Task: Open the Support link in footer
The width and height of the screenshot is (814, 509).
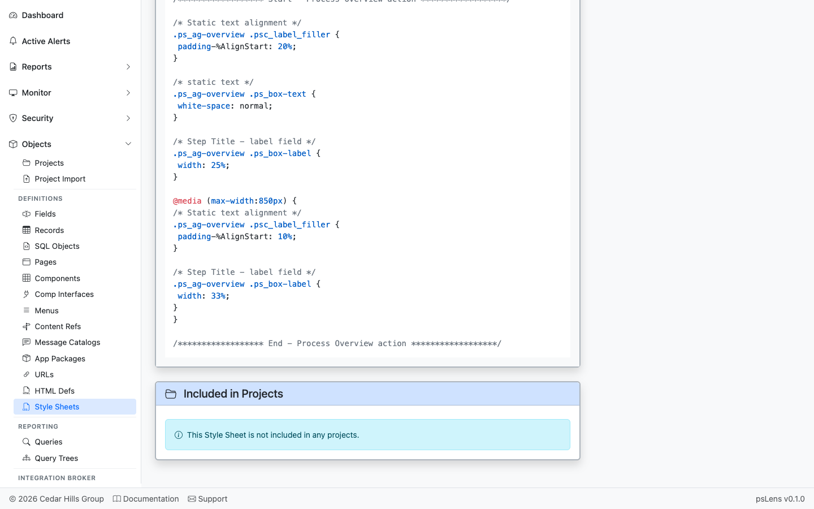Action: (x=207, y=499)
